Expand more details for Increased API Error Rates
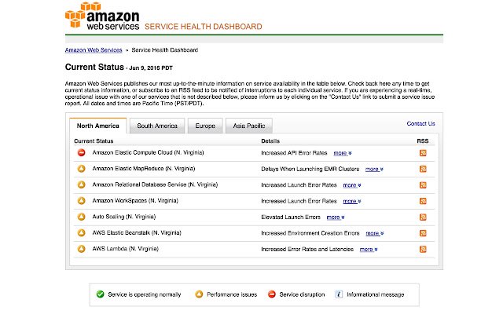The height and width of the screenshot is (314, 503). click(x=343, y=153)
